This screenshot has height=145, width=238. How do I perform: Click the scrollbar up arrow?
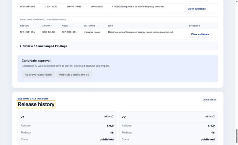tap(237, 1)
